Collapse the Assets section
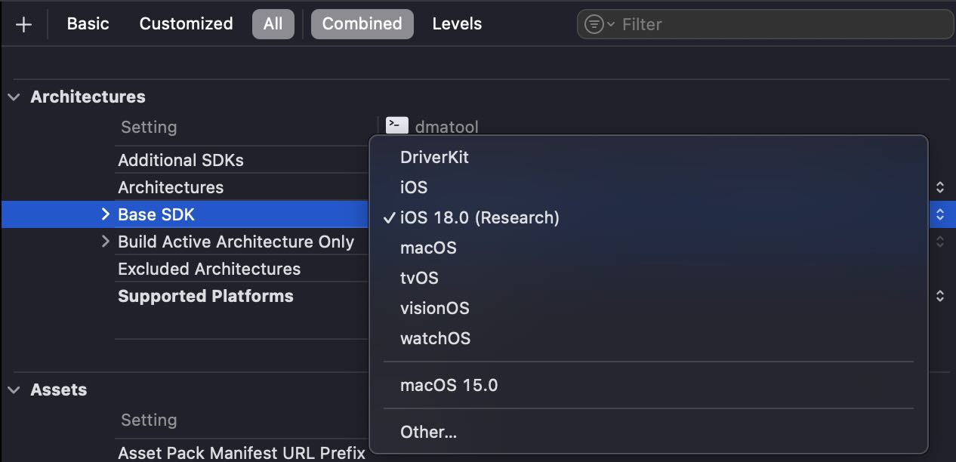 pyautogui.click(x=14, y=390)
